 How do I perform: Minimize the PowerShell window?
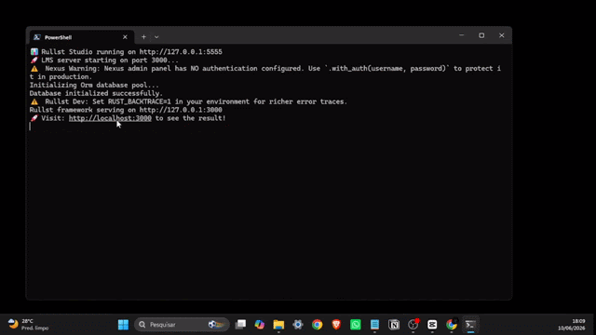pos(462,35)
